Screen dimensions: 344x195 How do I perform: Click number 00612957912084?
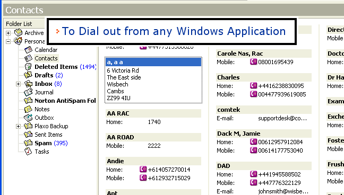pos(281,142)
